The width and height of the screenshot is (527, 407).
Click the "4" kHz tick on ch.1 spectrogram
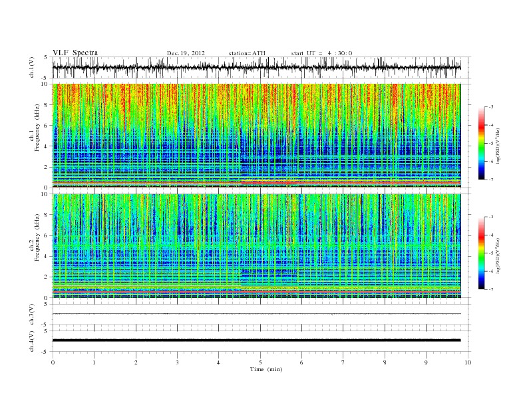pyautogui.click(x=46, y=146)
